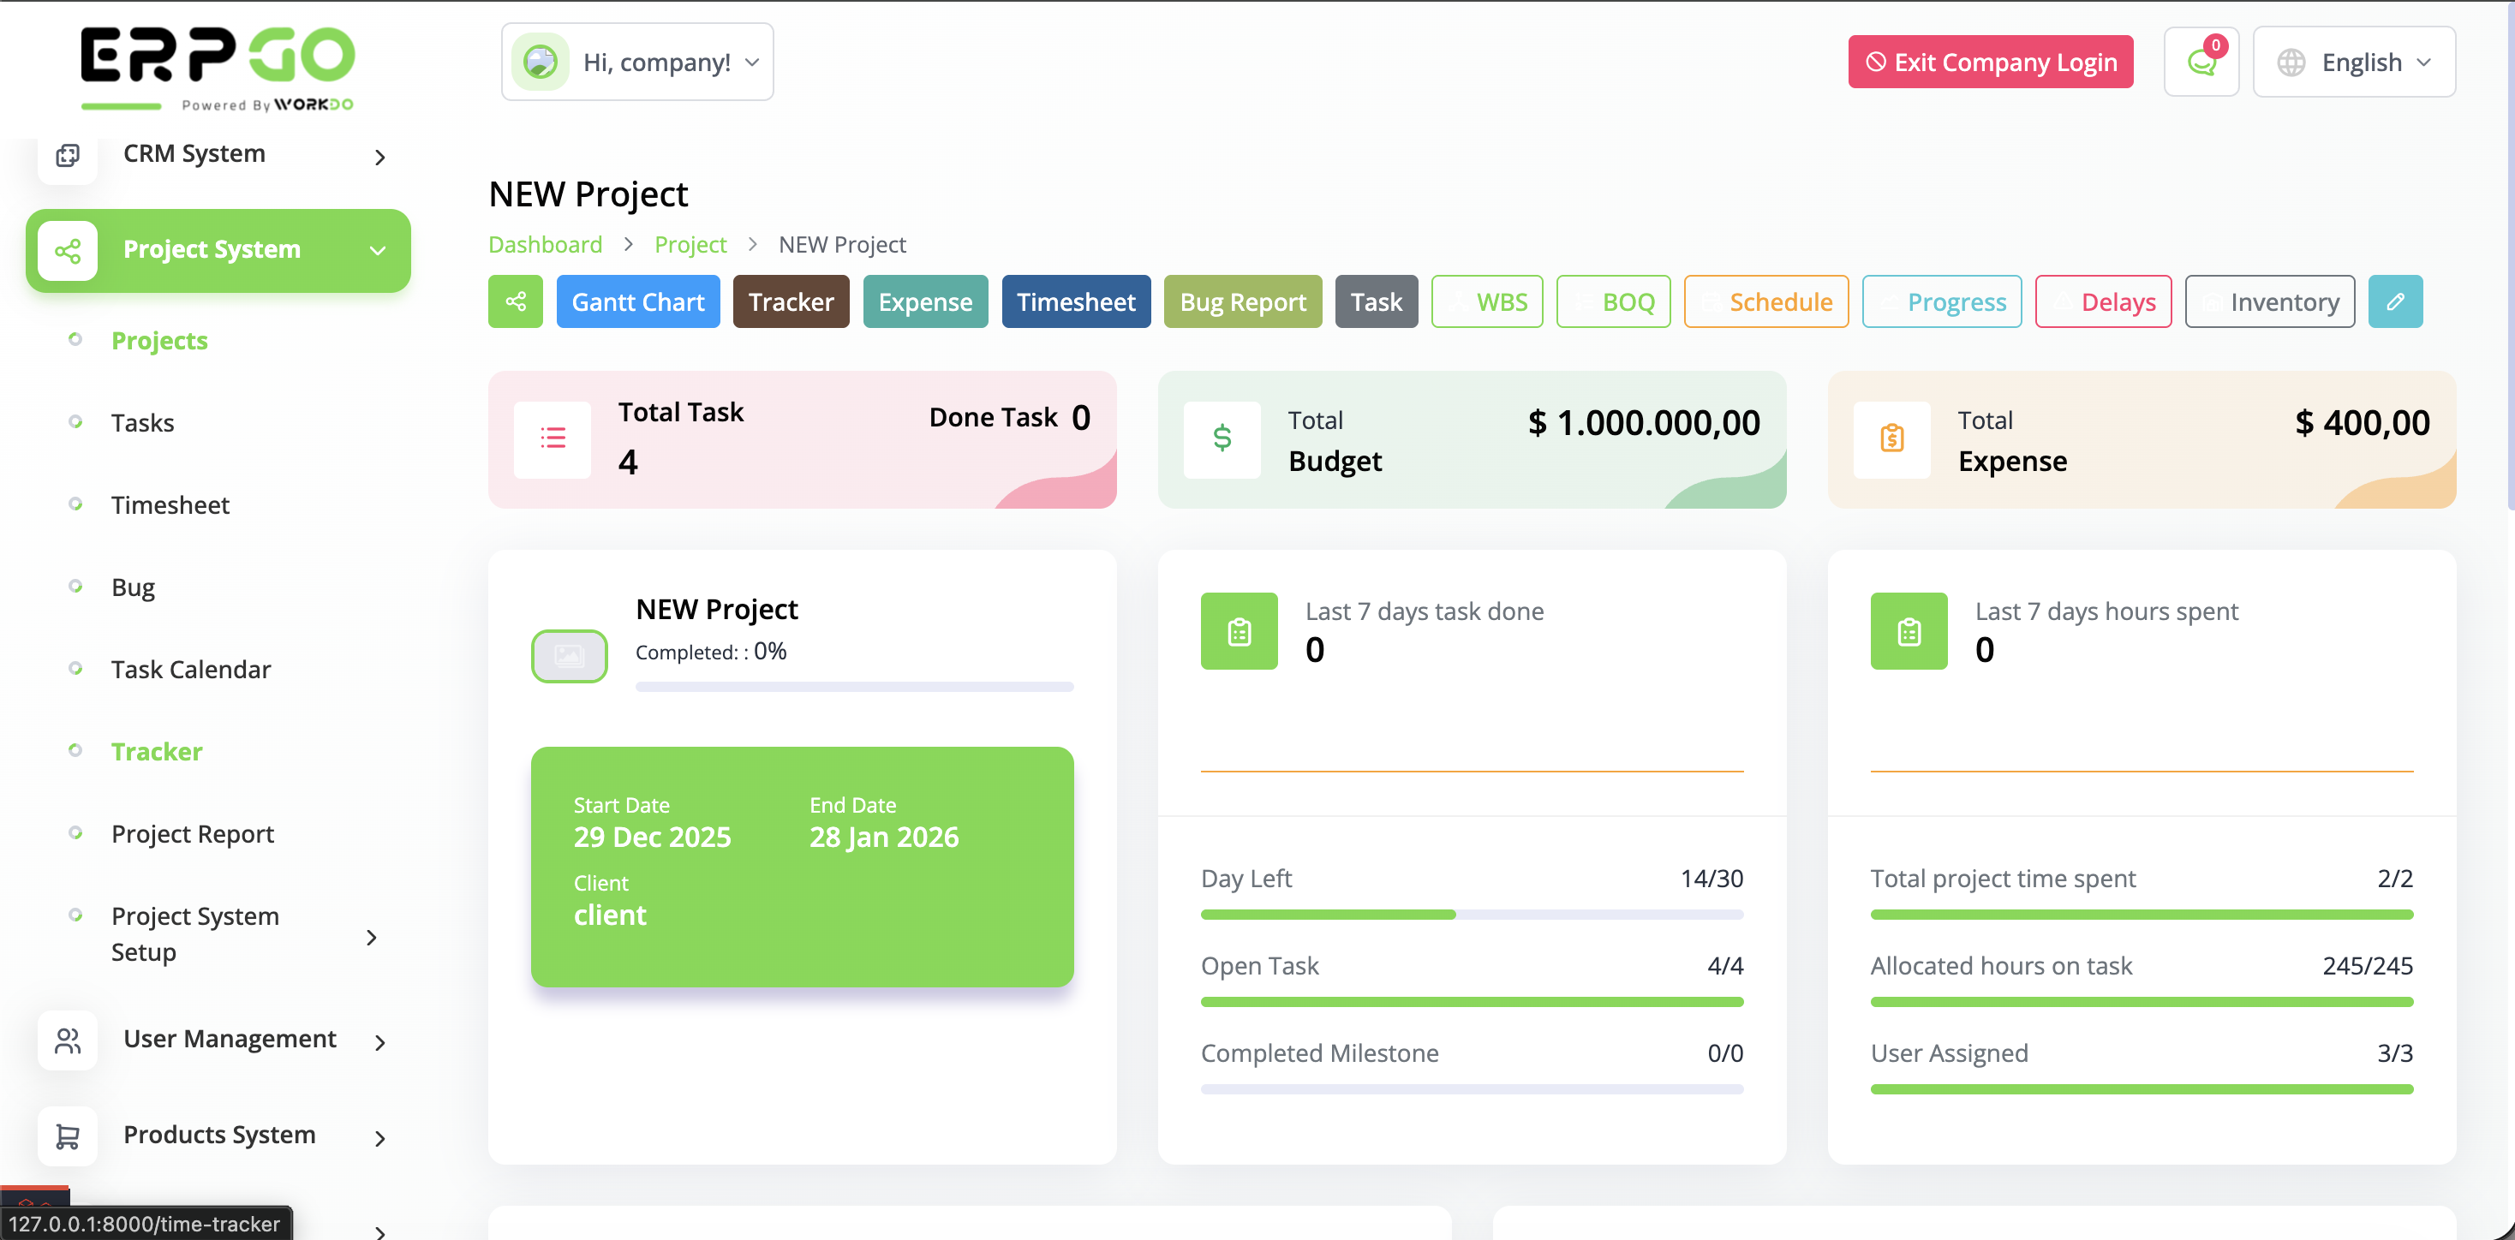Click the CRM System sidebar icon
Image resolution: width=2515 pixels, height=1240 pixels.
pos(68,155)
